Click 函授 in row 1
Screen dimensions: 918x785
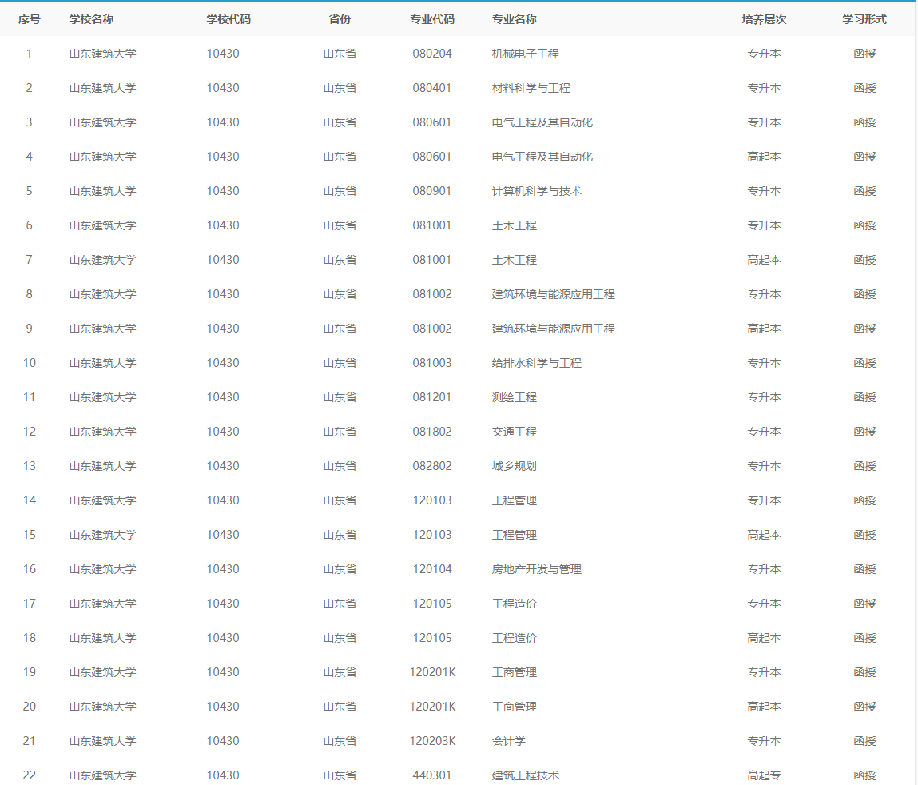tap(864, 54)
